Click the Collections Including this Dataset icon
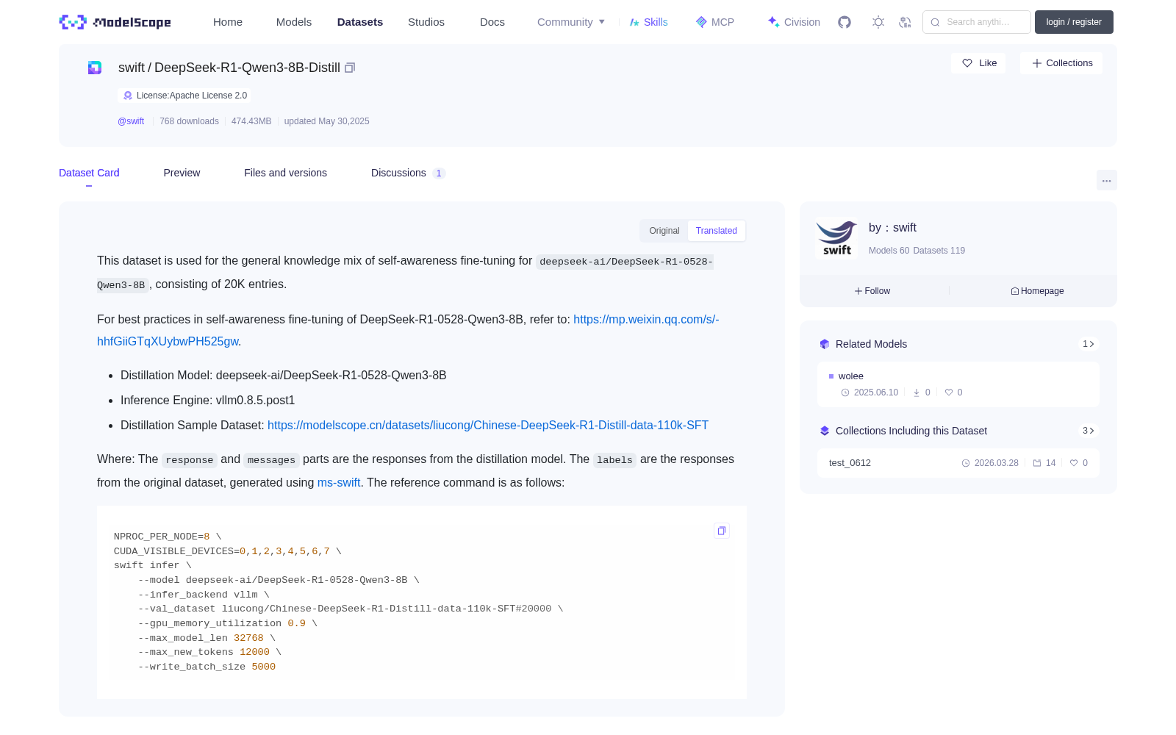Screen dimensions: 1176x735 pos(825,431)
